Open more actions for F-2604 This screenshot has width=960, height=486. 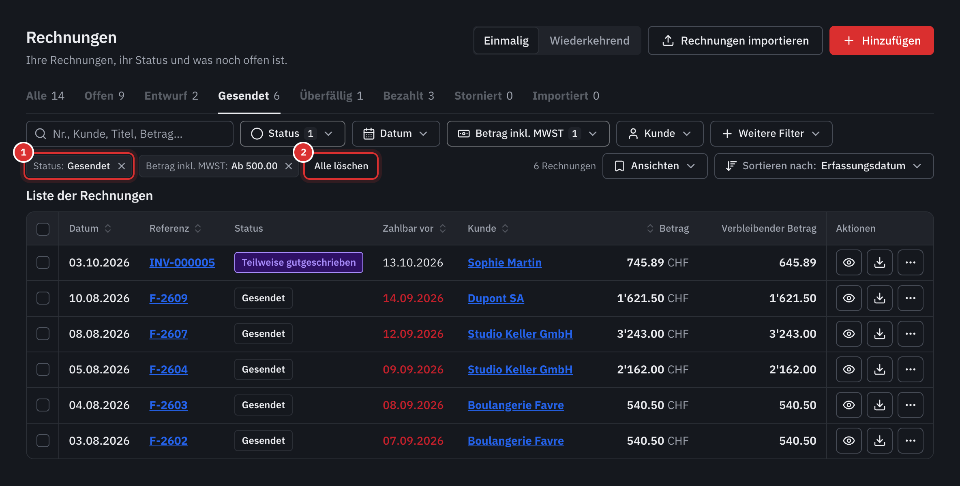click(x=910, y=369)
